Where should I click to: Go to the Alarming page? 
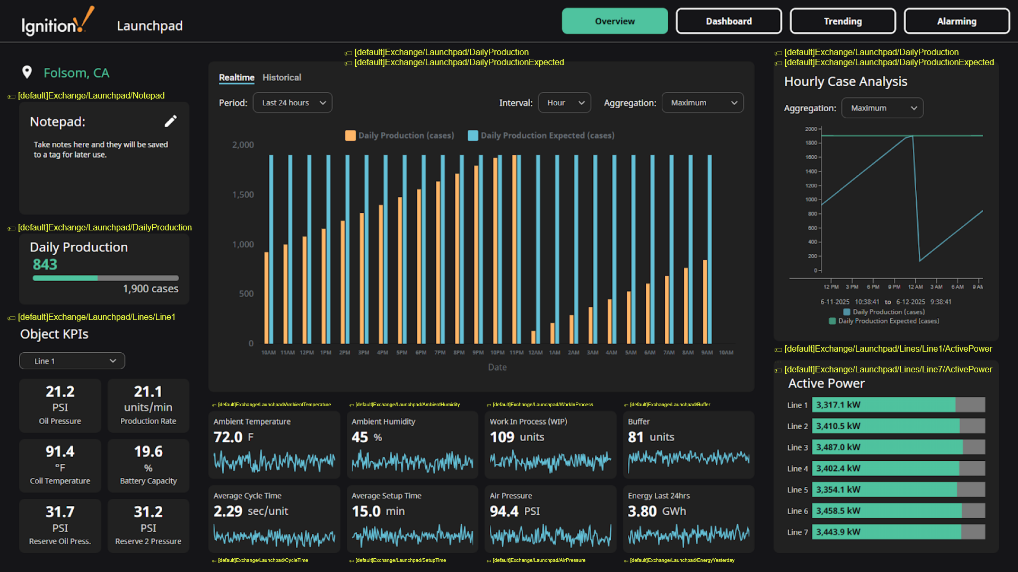956,21
